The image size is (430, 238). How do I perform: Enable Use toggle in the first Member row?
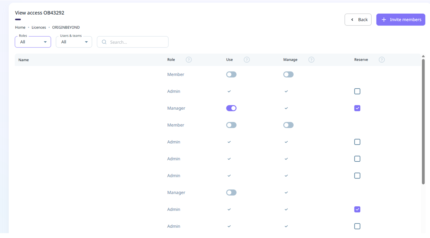click(x=231, y=75)
